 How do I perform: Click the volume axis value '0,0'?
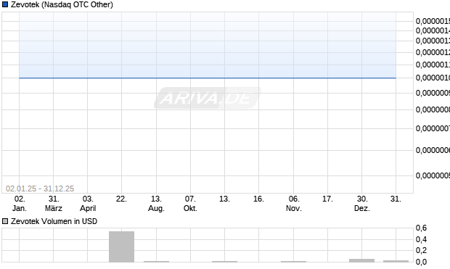pos(421,262)
